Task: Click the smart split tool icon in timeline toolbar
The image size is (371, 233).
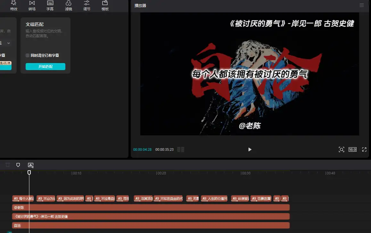Action: pyautogui.click(x=30, y=165)
